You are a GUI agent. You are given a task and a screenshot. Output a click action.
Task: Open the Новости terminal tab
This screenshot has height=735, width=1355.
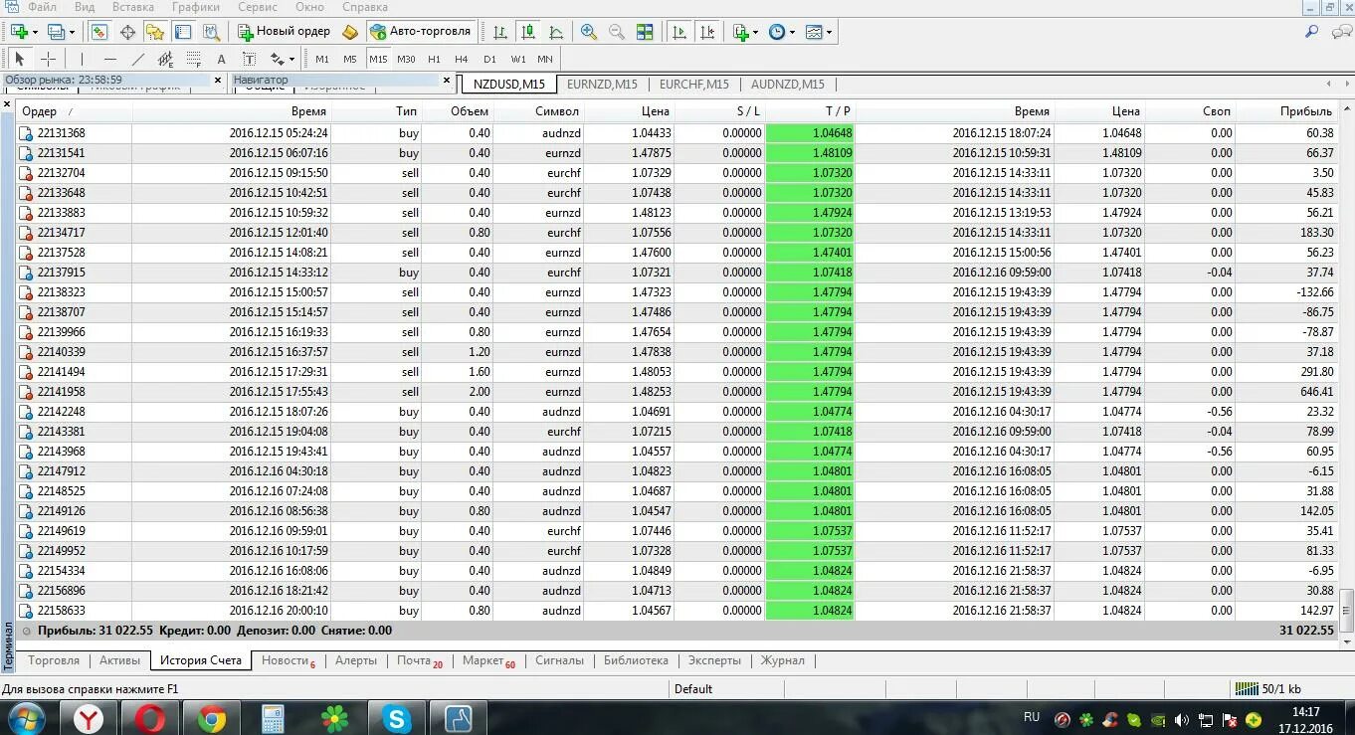point(288,660)
